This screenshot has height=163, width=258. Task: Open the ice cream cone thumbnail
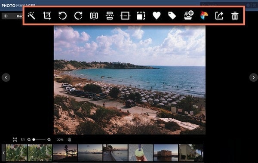pos(141,153)
